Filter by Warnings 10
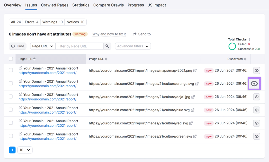 53,22
